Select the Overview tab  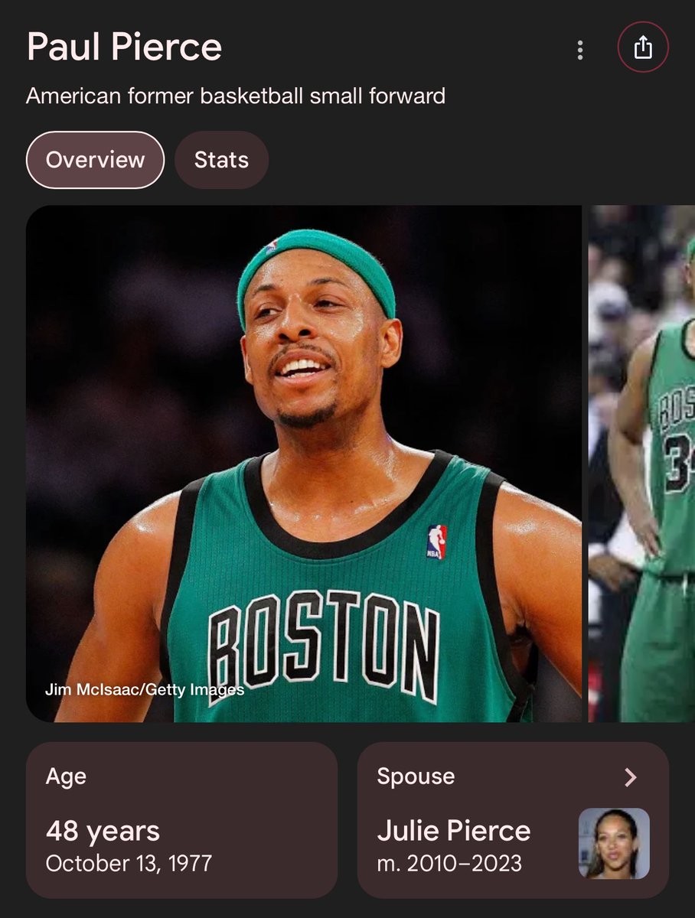[x=95, y=160]
